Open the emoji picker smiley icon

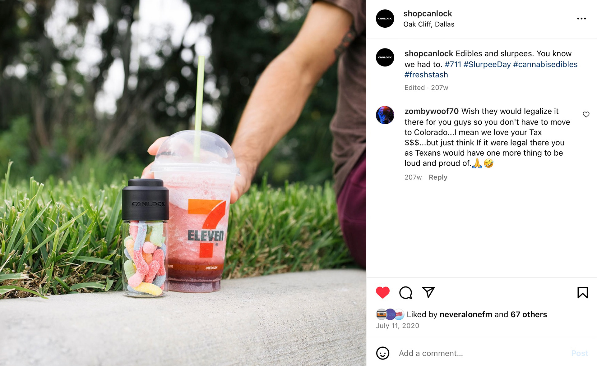pyautogui.click(x=382, y=353)
